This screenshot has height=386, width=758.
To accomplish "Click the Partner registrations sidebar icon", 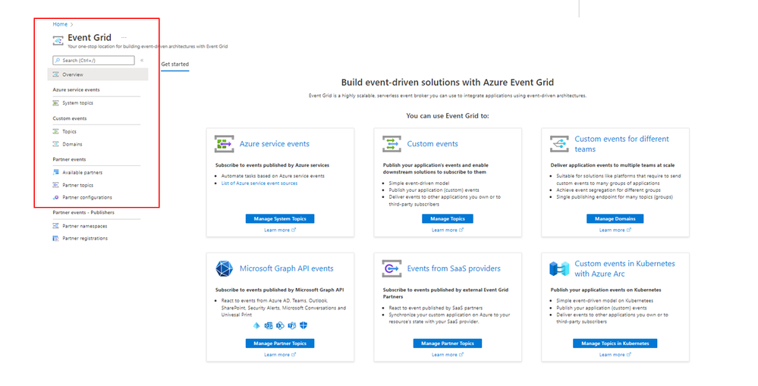I will click(x=55, y=238).
